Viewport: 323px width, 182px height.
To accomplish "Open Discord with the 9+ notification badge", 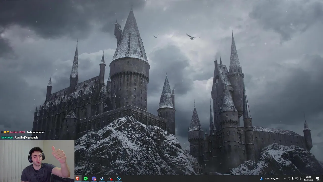I will [94, 179].
